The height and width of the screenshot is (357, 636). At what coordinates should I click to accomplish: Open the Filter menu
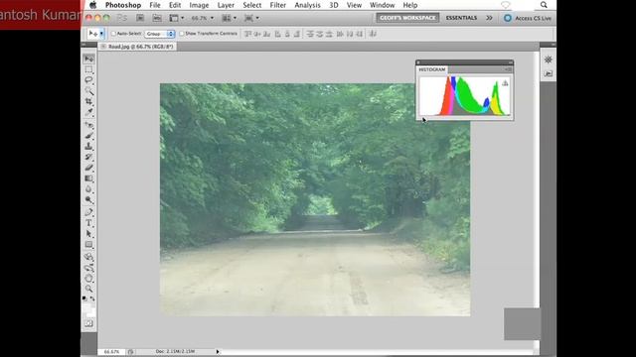click(278, 5)
